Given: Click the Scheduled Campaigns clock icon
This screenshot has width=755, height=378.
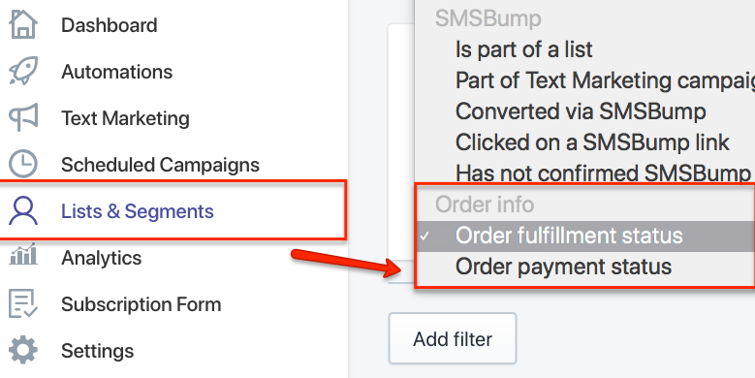Looking at the screenshot, I should 22,164.
